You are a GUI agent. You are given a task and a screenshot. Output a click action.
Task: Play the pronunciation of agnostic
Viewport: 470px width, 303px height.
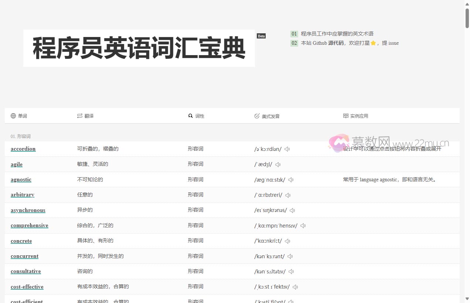(x=291, y=180)
